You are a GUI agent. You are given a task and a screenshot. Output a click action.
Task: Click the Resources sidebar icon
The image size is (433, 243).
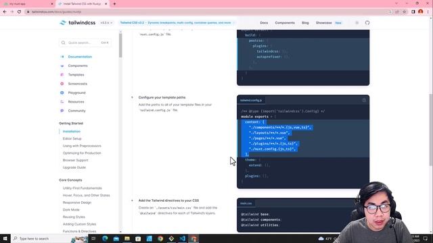62,102
